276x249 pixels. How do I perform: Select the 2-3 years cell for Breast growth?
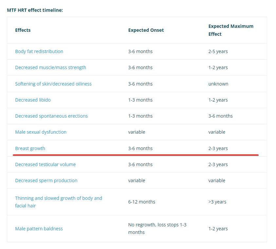point(218,148)
